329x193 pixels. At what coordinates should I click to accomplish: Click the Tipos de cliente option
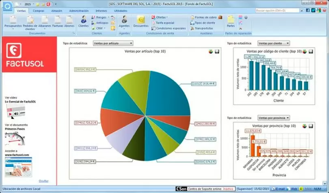(203, 23)
